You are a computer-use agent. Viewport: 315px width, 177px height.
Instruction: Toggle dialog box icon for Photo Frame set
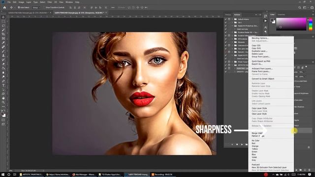(229, 62)
